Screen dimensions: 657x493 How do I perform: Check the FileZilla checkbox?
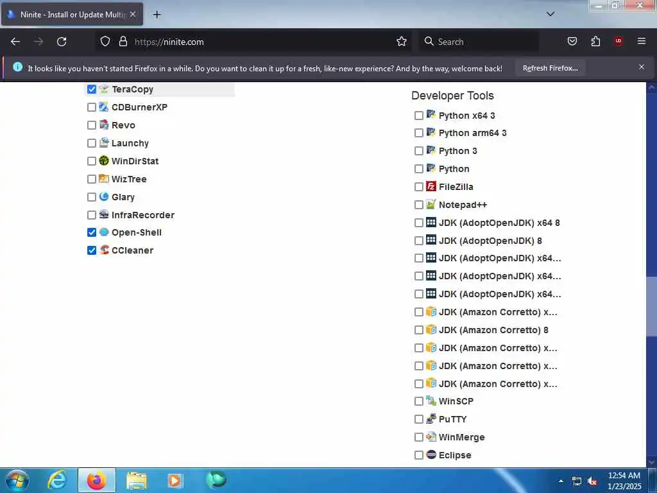(x=418, y=187)
